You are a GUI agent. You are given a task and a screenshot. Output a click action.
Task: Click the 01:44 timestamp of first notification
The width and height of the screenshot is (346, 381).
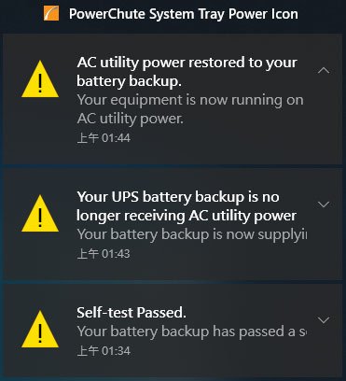[x=104, y=138]
